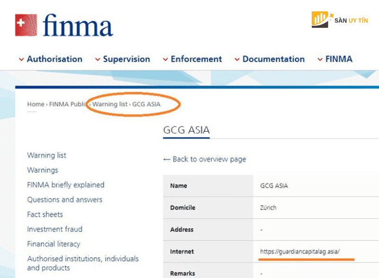Expand the Supervision menu chevron
The width and height of the screenshot is (379, 278).
pos(98,59)
